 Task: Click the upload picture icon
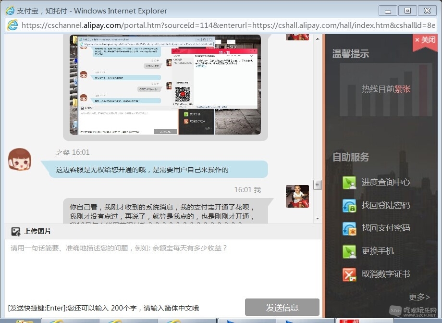16,232
